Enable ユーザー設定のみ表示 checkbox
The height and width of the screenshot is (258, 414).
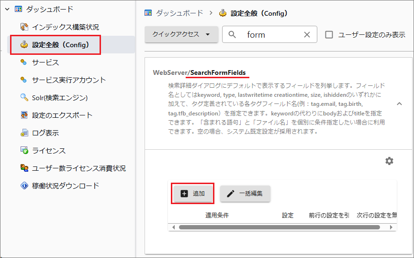point(329,35)
